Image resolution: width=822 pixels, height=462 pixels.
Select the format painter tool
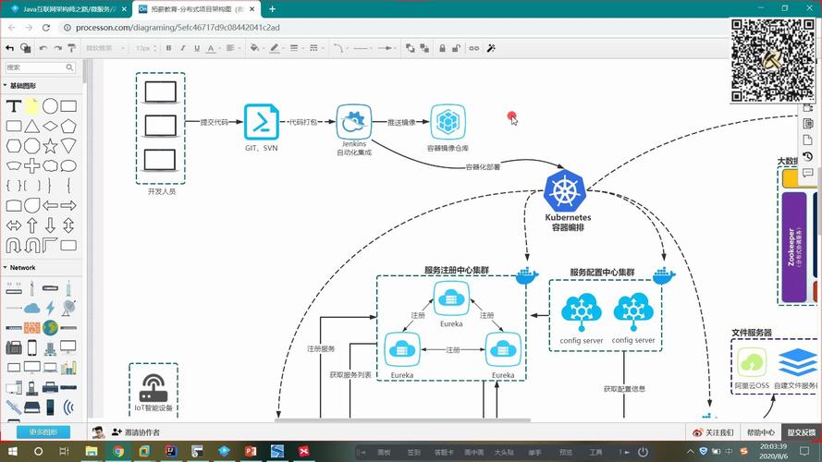pyautogui.click(x=72, y=48)
